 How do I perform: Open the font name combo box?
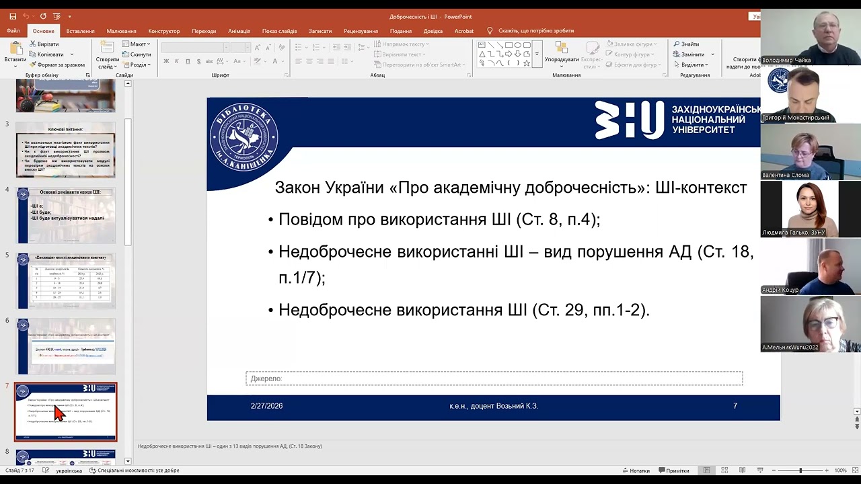click(194, 48)
